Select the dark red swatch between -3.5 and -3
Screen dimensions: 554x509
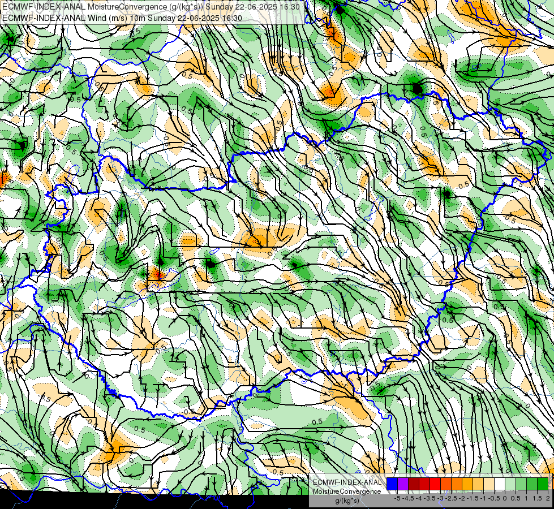tap(424, 484)
